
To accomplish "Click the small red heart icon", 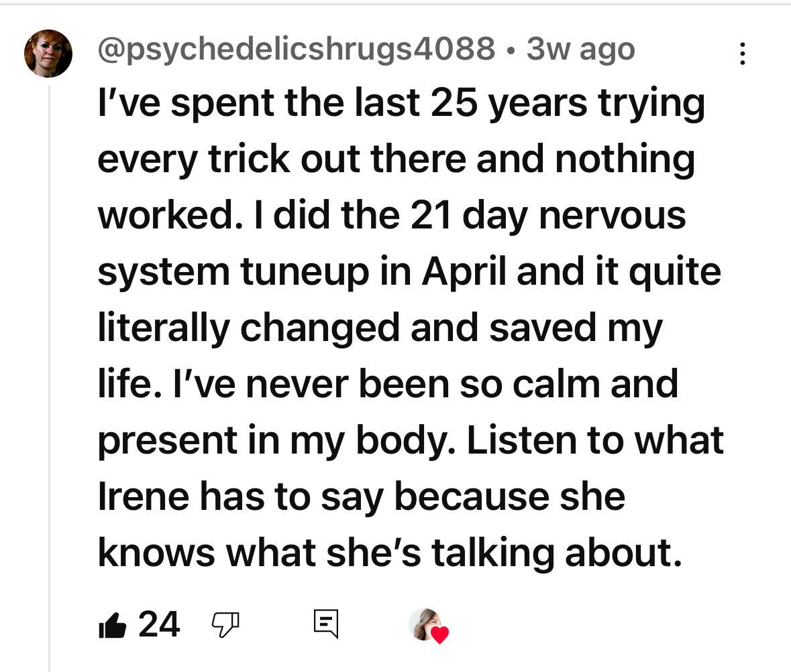I will click(x=439, y=634).
